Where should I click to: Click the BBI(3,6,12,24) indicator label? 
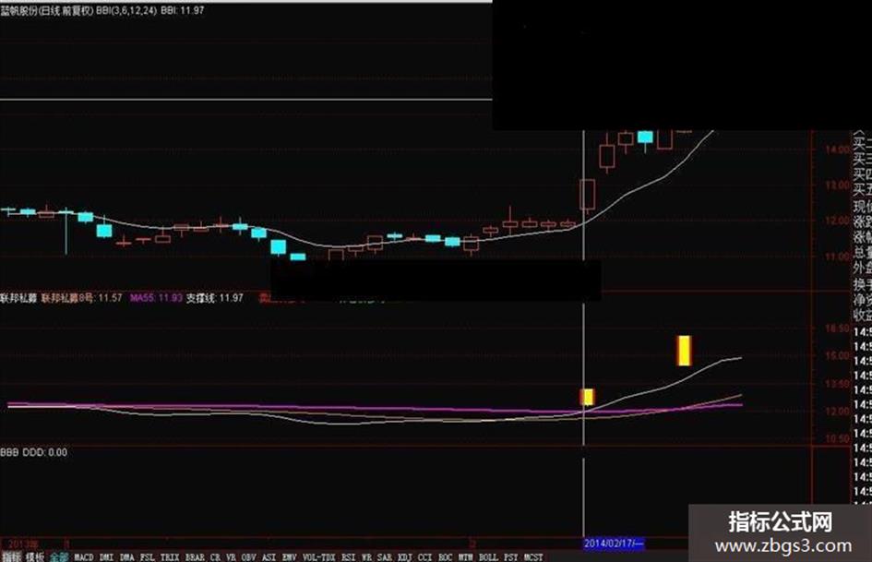tap(125, 10)
